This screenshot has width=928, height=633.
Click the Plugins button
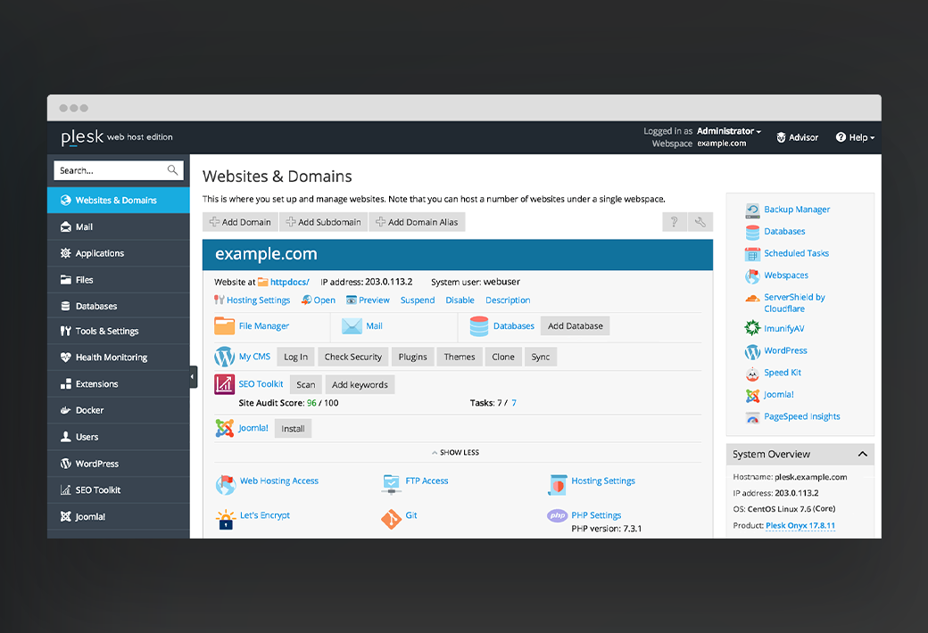pyautogui.click(x=412, y=357)
